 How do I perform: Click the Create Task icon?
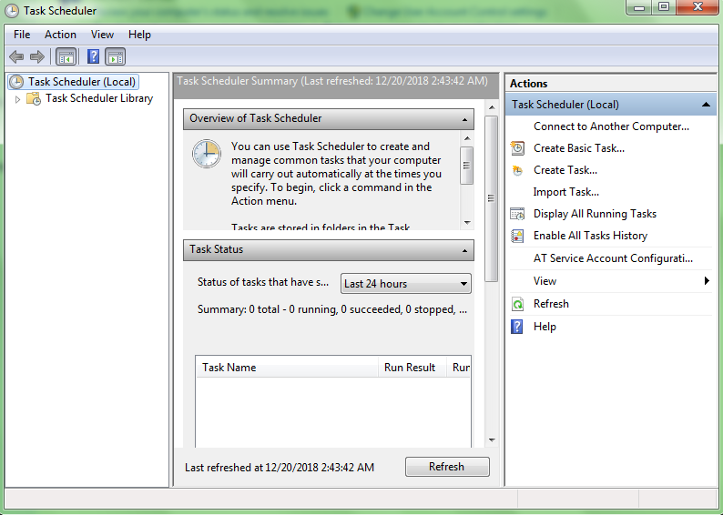[517, 170]
